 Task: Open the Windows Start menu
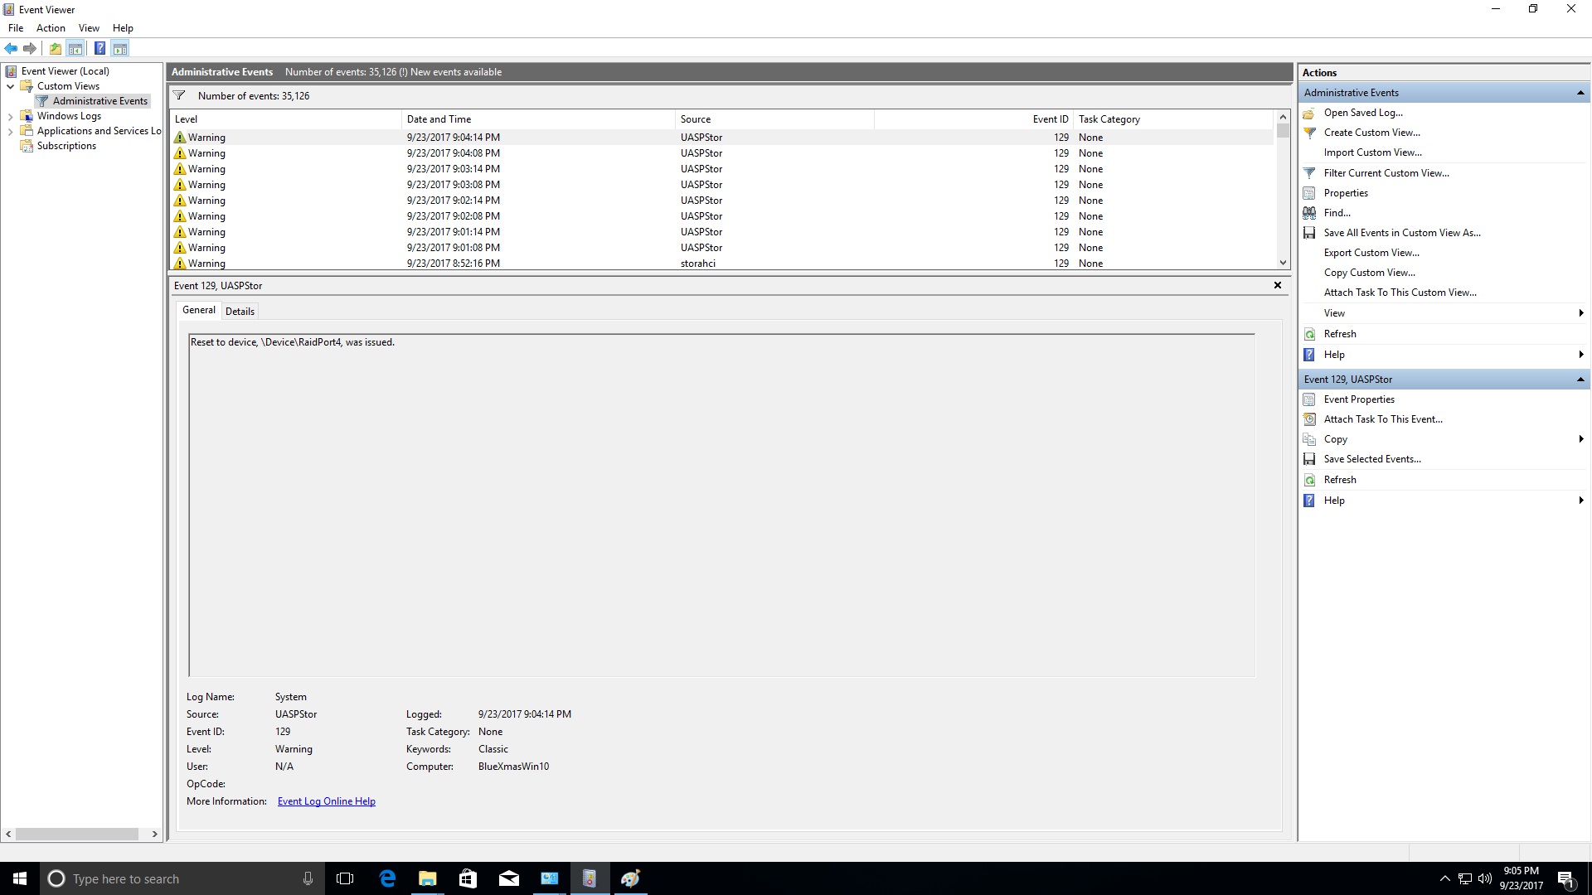[x=20, y=878]
